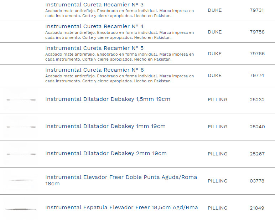Click Dilatador Debakey 1,5mm product thumbnail
The width and height of the screenshot is (275, 221).
point(21,100)
